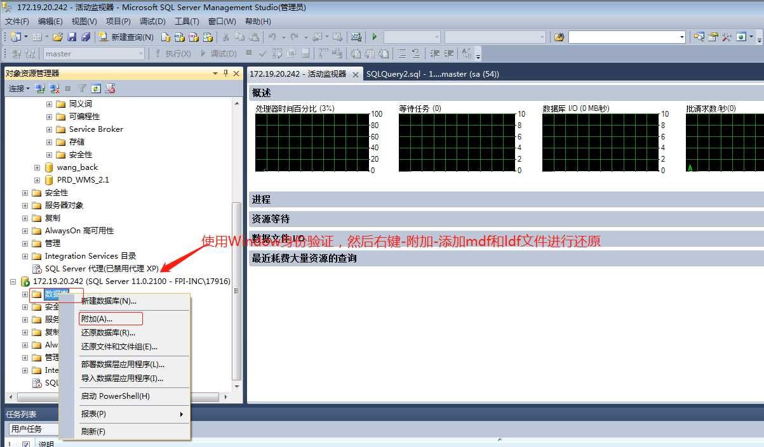This screenshot has width=764, height=447.
Task: Click the MDX query icon
Action: [180, 37]
